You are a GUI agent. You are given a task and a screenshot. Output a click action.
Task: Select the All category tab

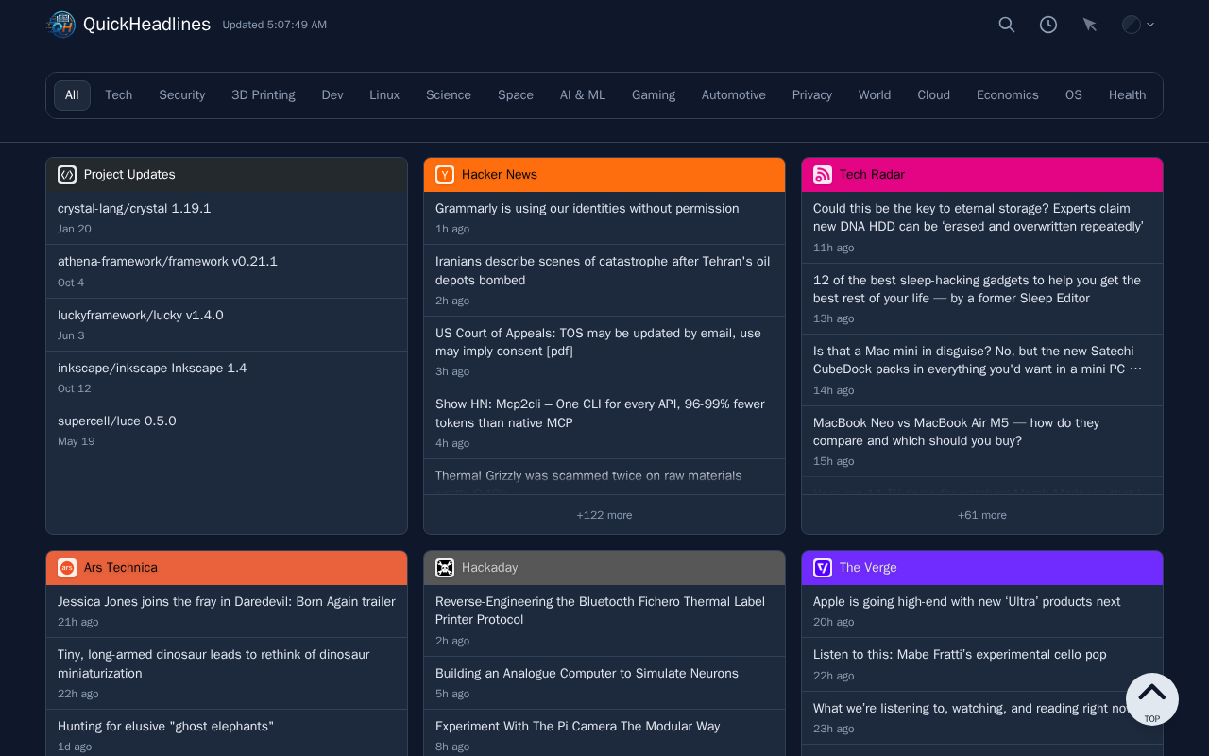[x=72, y=95]
